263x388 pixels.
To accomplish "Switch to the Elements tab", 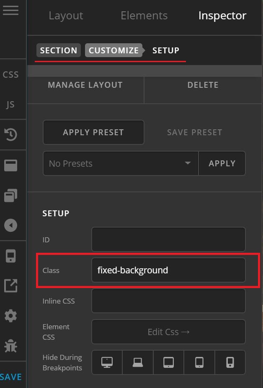I will [x=144, y=16].
